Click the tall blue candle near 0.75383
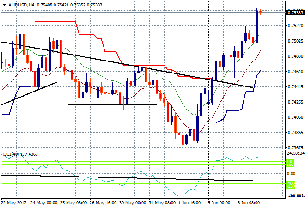 coord(256,27)
